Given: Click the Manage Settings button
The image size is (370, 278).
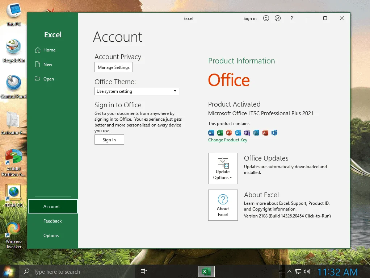Looking at the screenshot, I should click(114, 67).
